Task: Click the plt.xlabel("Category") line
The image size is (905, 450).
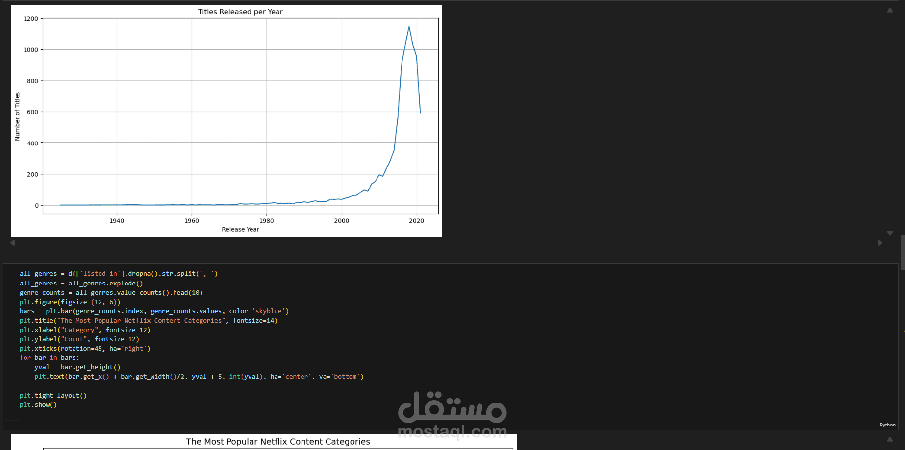Action: (85, 330)
